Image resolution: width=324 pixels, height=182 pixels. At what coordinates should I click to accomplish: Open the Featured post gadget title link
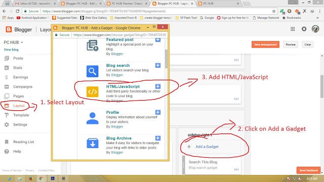[119, 39]
